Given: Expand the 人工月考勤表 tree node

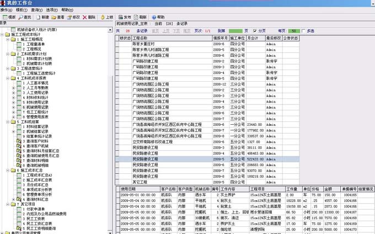Looking at the screenshot, I should point(14,88).
